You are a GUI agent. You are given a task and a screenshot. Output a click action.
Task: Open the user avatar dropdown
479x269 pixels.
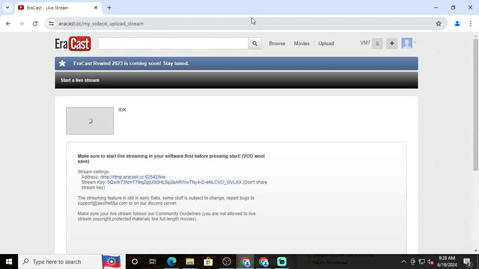[x=409, y=43]
